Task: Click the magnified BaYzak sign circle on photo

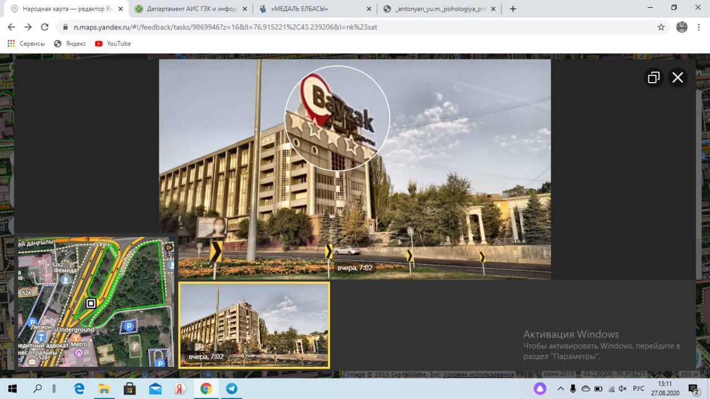Action: 337,118
